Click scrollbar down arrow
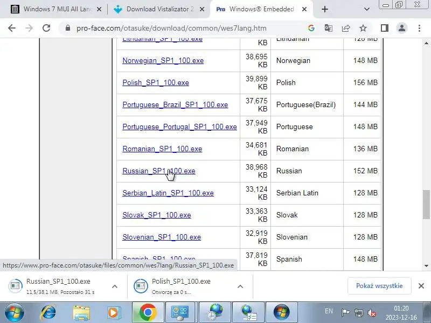Viewport: 431px width, 323px height. click(426, 265)
